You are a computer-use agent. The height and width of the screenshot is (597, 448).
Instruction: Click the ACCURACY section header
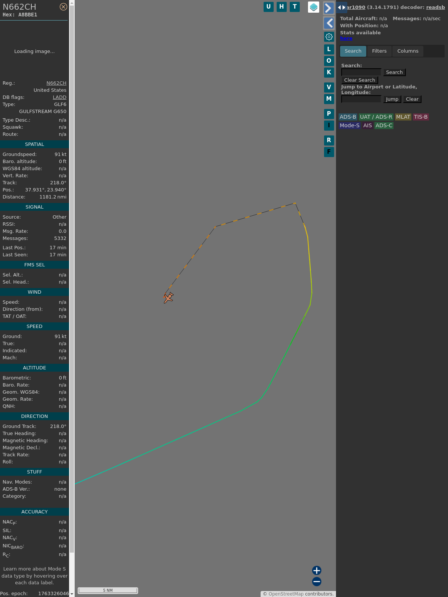[x=34, y=512]
